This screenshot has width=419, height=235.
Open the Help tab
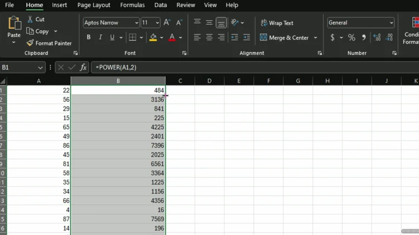point(232,5)
